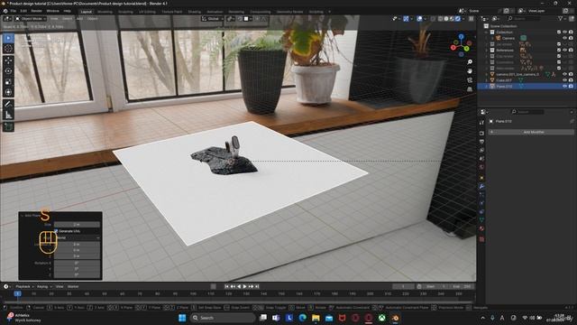Toggle camera view in the viewport
577x325 pixels.
470,80
